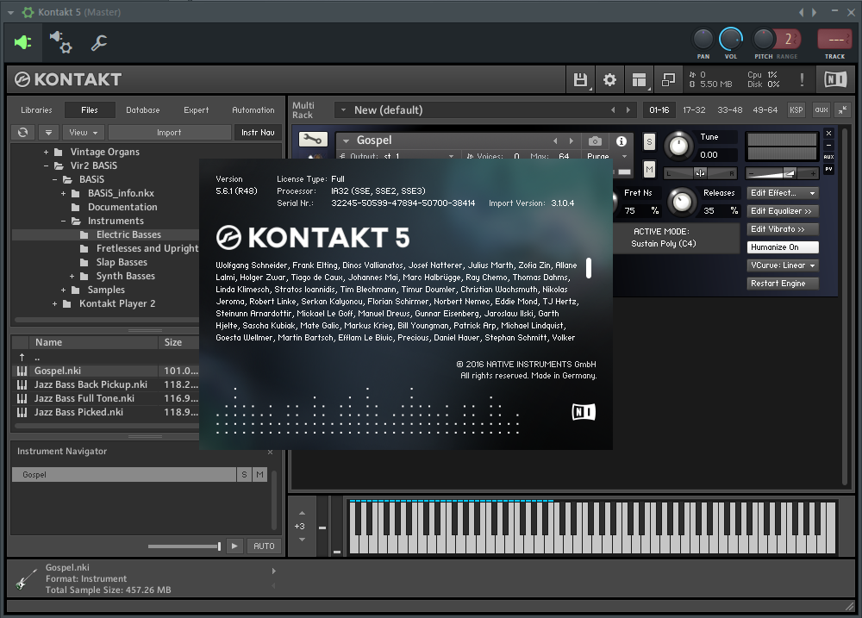Click the eject button beside View
This screenshot has height=618, width=862.
(49, 133)
